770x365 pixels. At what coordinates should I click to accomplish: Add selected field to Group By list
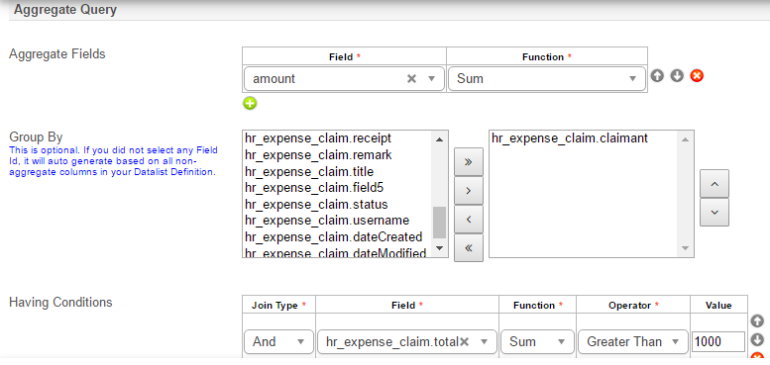[469, 191]
